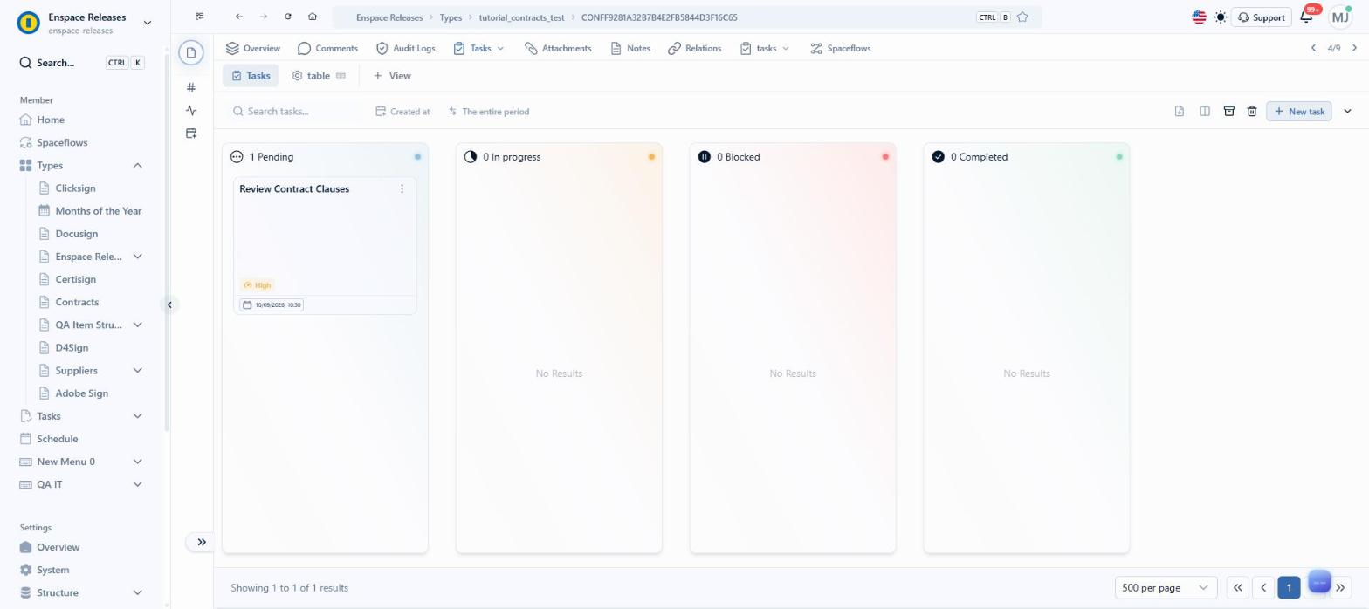
Task: Click the blue dot on Pending column
Action: (x=417, y=157)
